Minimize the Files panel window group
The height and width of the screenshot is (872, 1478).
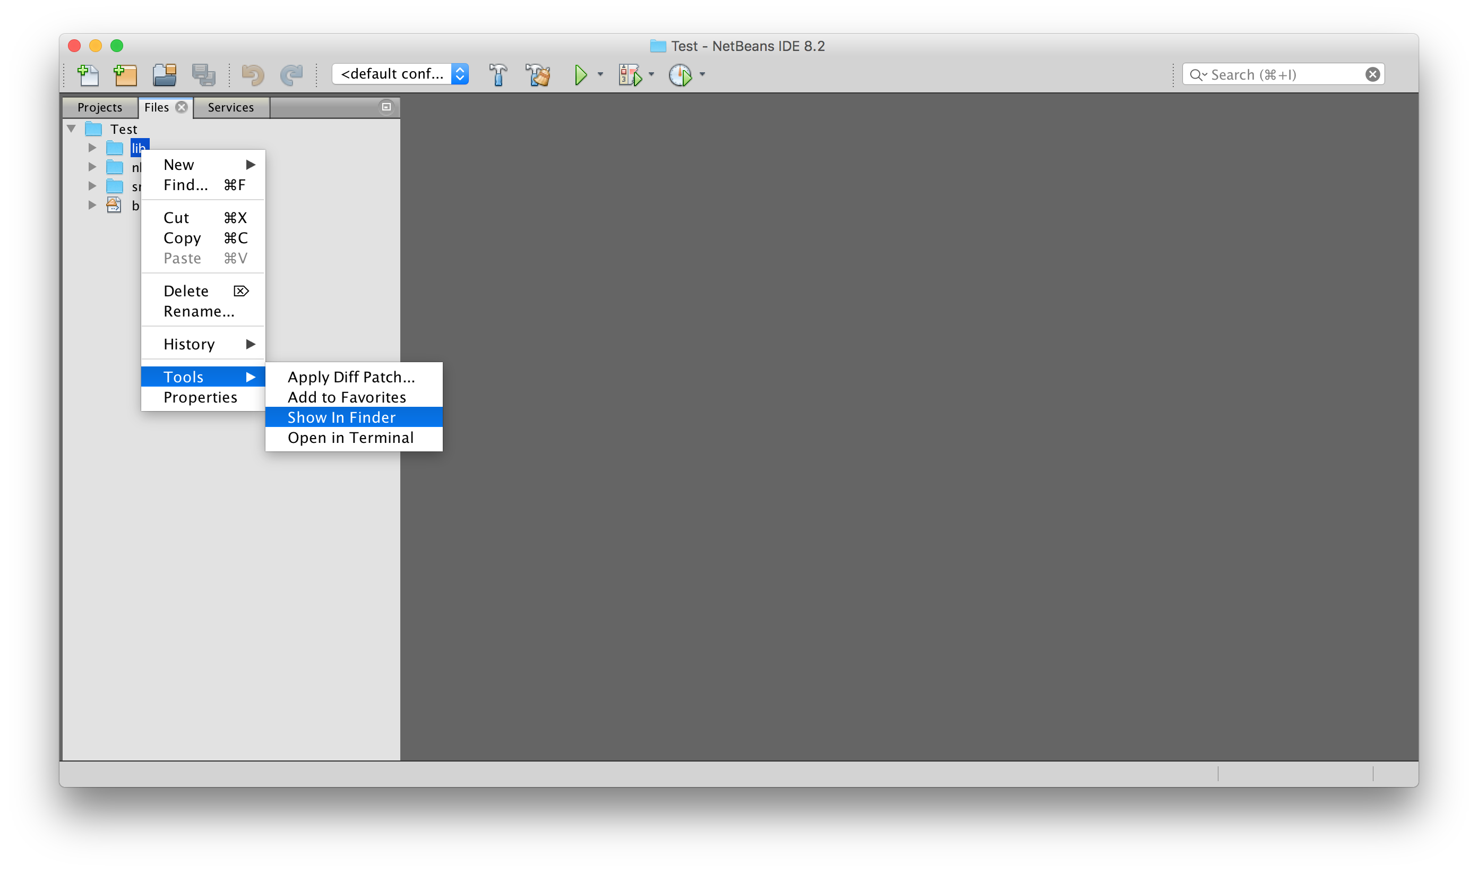(386, 107)
